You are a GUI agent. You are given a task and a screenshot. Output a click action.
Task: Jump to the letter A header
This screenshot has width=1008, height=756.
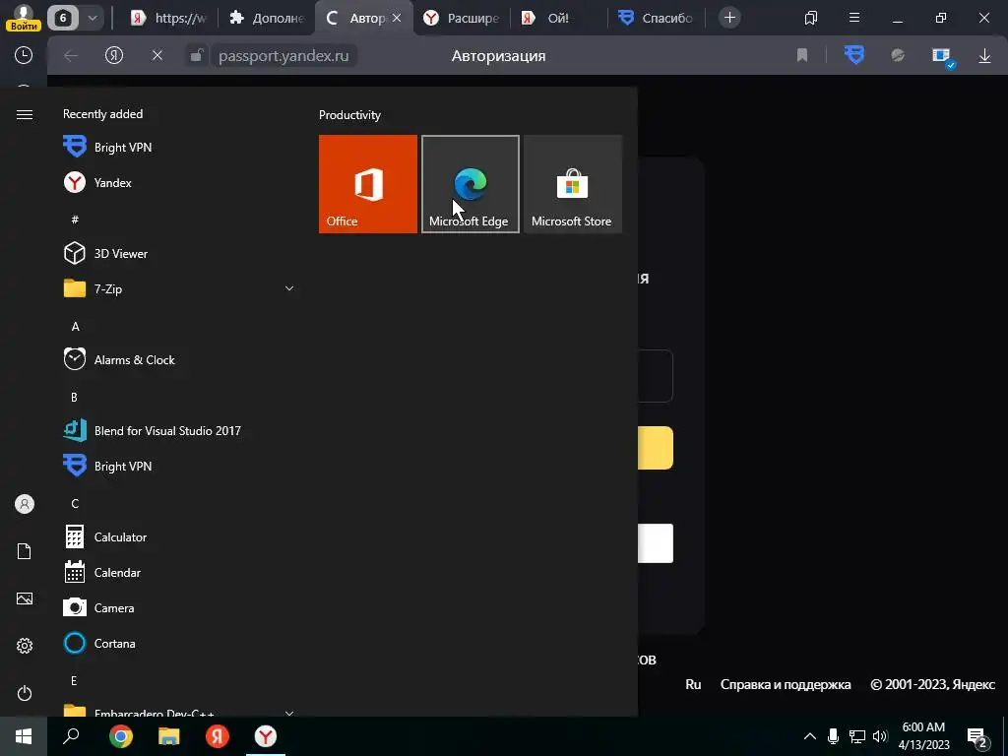[75, 327]
